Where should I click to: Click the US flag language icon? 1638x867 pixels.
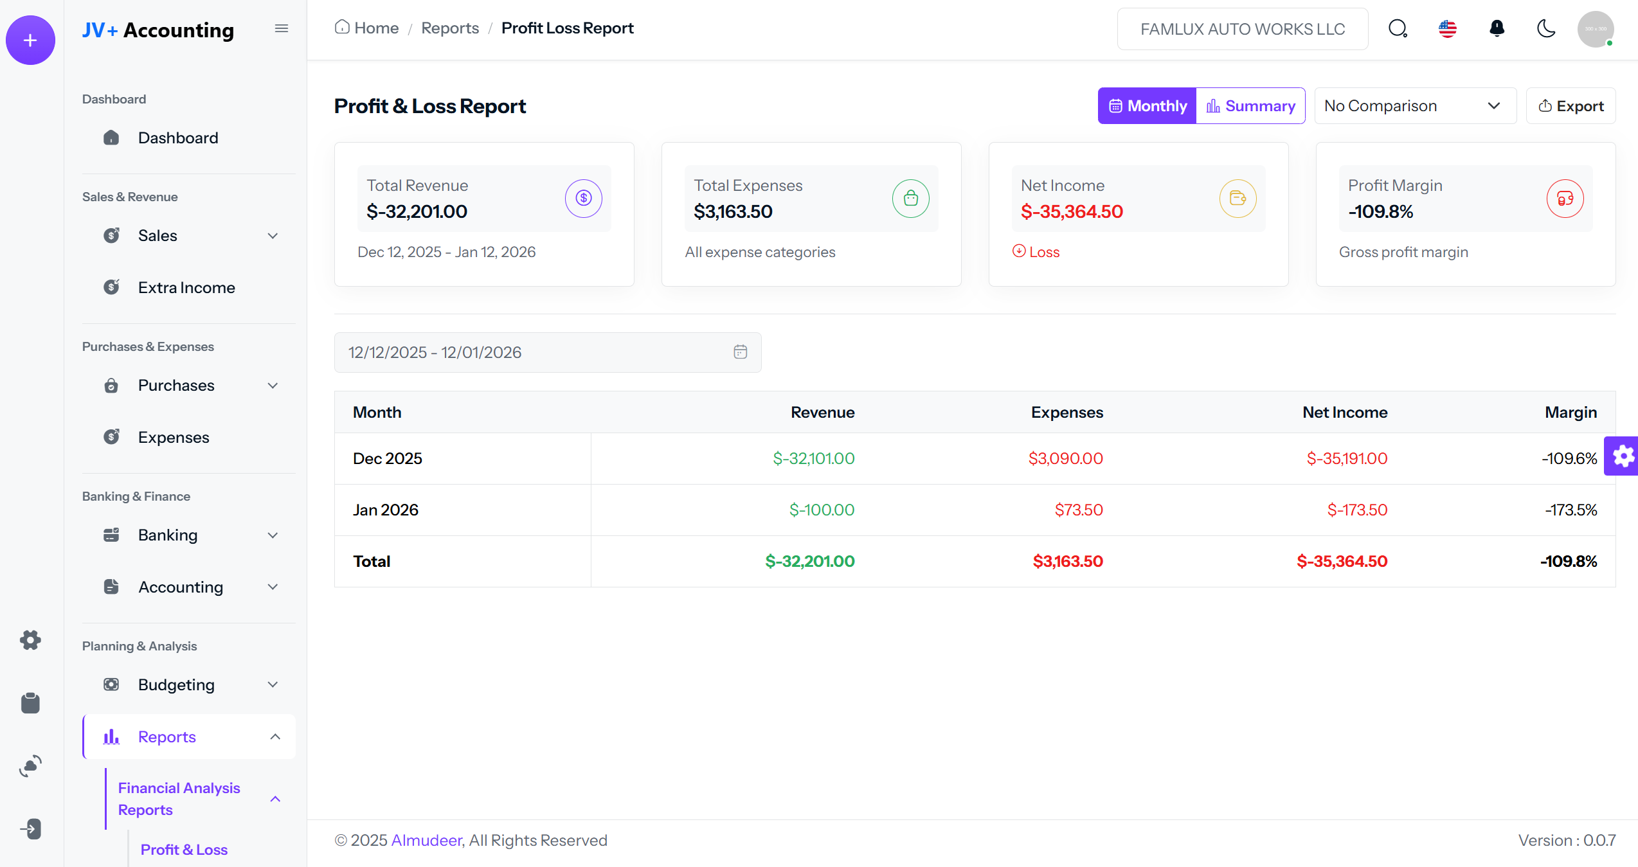click(x=1447, y=29)
